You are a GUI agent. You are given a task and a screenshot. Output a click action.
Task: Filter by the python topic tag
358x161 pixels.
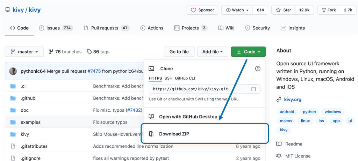tap(309, 112)
